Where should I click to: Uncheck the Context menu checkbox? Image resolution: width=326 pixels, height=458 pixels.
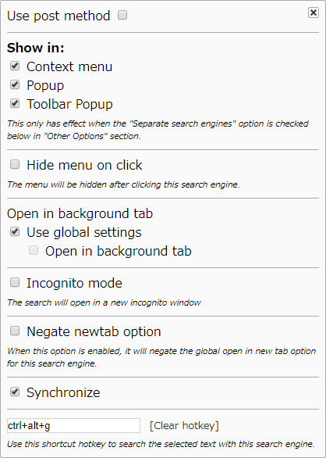[x=15, y=66]
